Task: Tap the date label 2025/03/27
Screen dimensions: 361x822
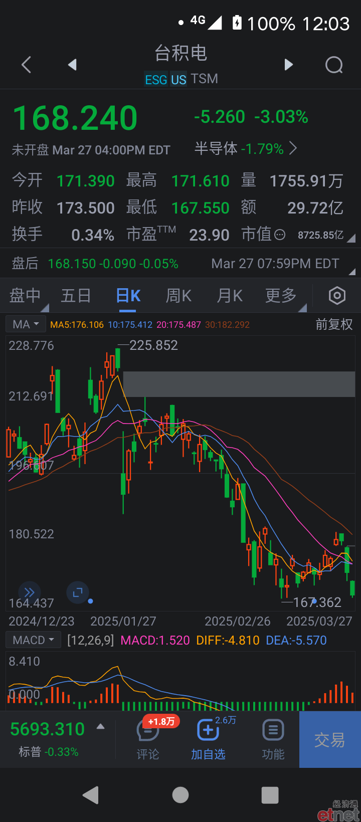Action: coord(319,621)
